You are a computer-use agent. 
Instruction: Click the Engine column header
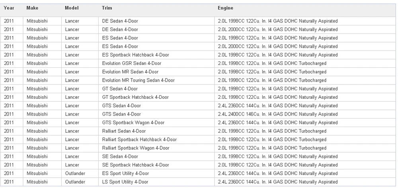click(x=225, y=8)
